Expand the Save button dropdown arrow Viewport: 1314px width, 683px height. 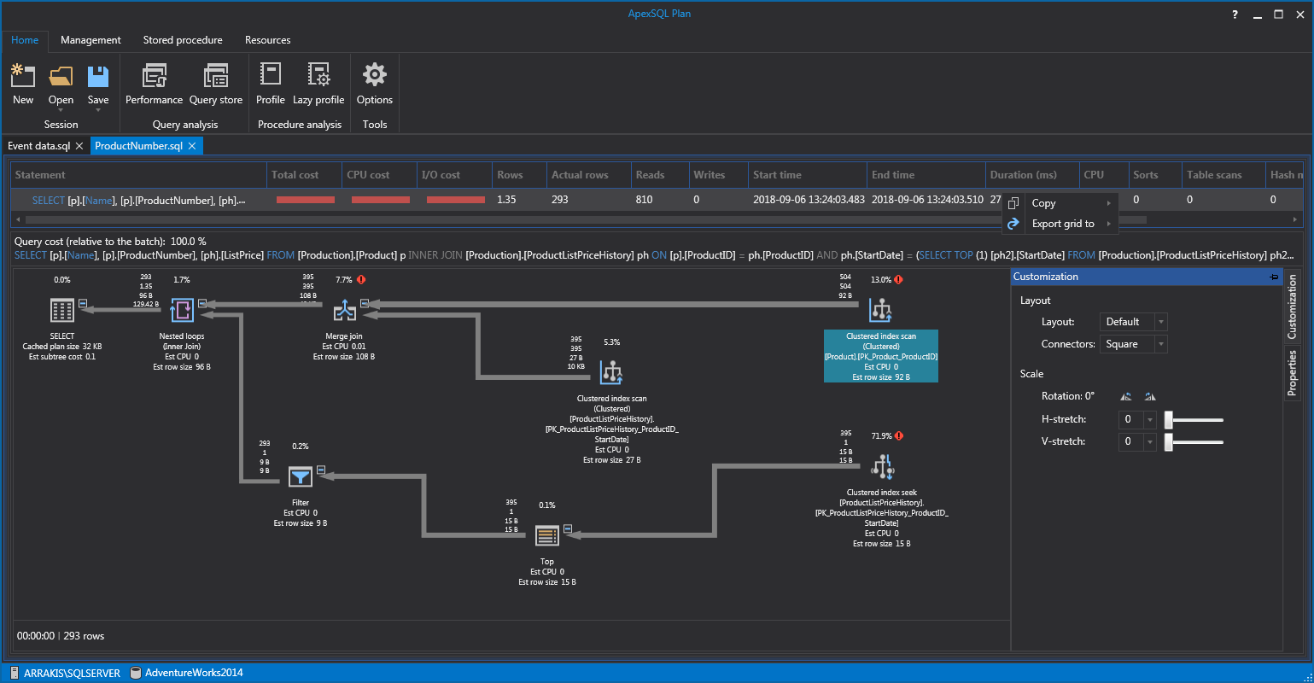coord(98,111)
